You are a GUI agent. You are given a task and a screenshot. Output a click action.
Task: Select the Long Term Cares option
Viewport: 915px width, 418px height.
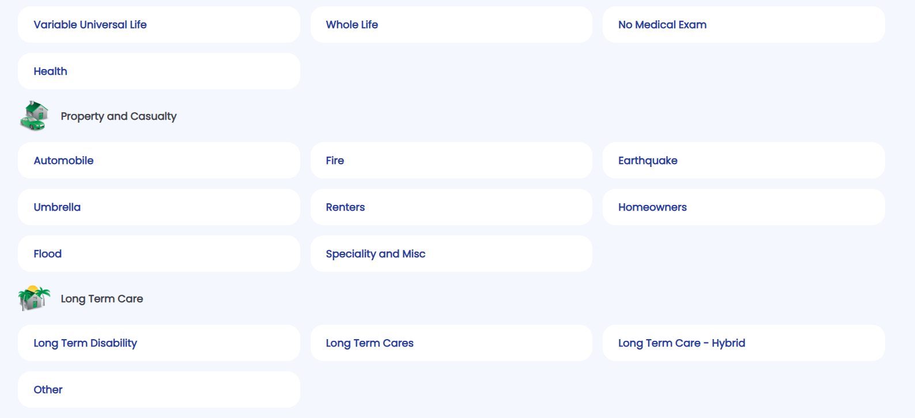pyautogui.click(x=451, y=343)
